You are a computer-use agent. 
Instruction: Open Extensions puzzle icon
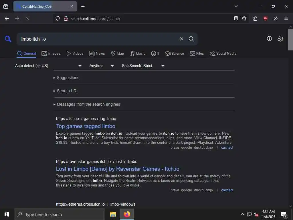pos(255,18)
